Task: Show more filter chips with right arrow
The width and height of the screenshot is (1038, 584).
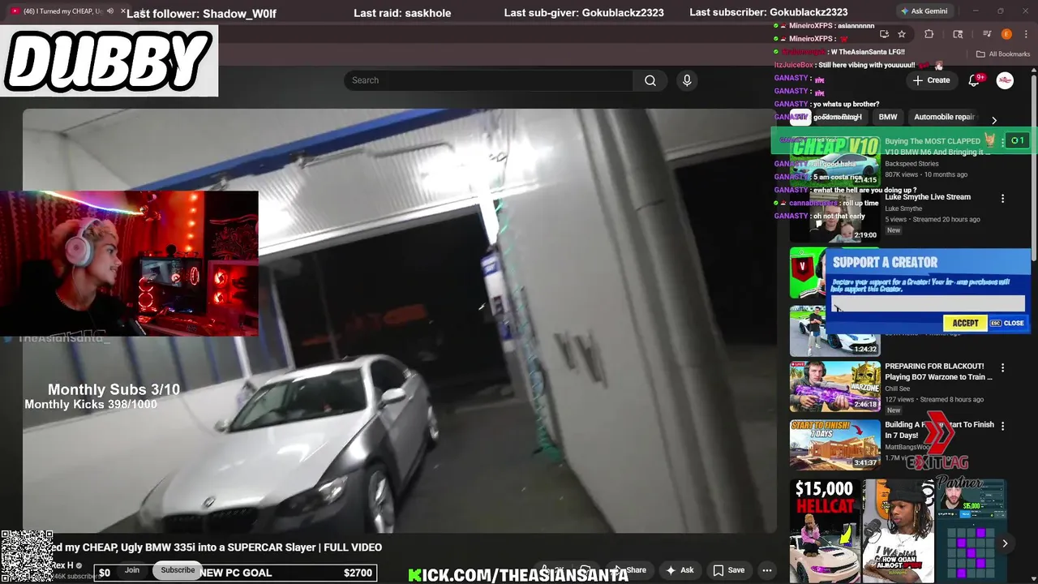Action: click(994, 120)
